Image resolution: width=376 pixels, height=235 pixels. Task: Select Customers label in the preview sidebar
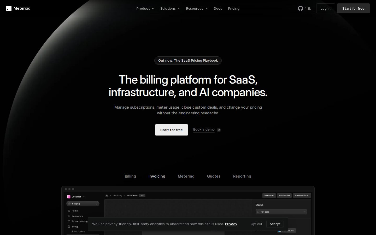coord(77,216)
